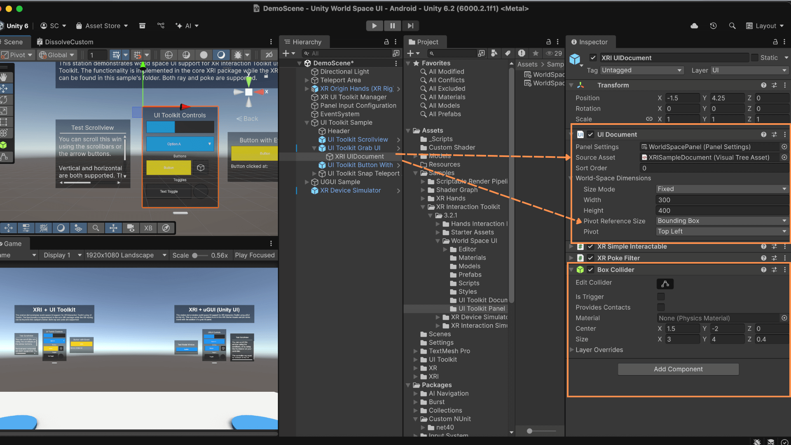Click the Step frame button

410,26
